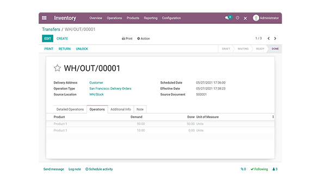Open the activities clock icon

coord(237,18)
